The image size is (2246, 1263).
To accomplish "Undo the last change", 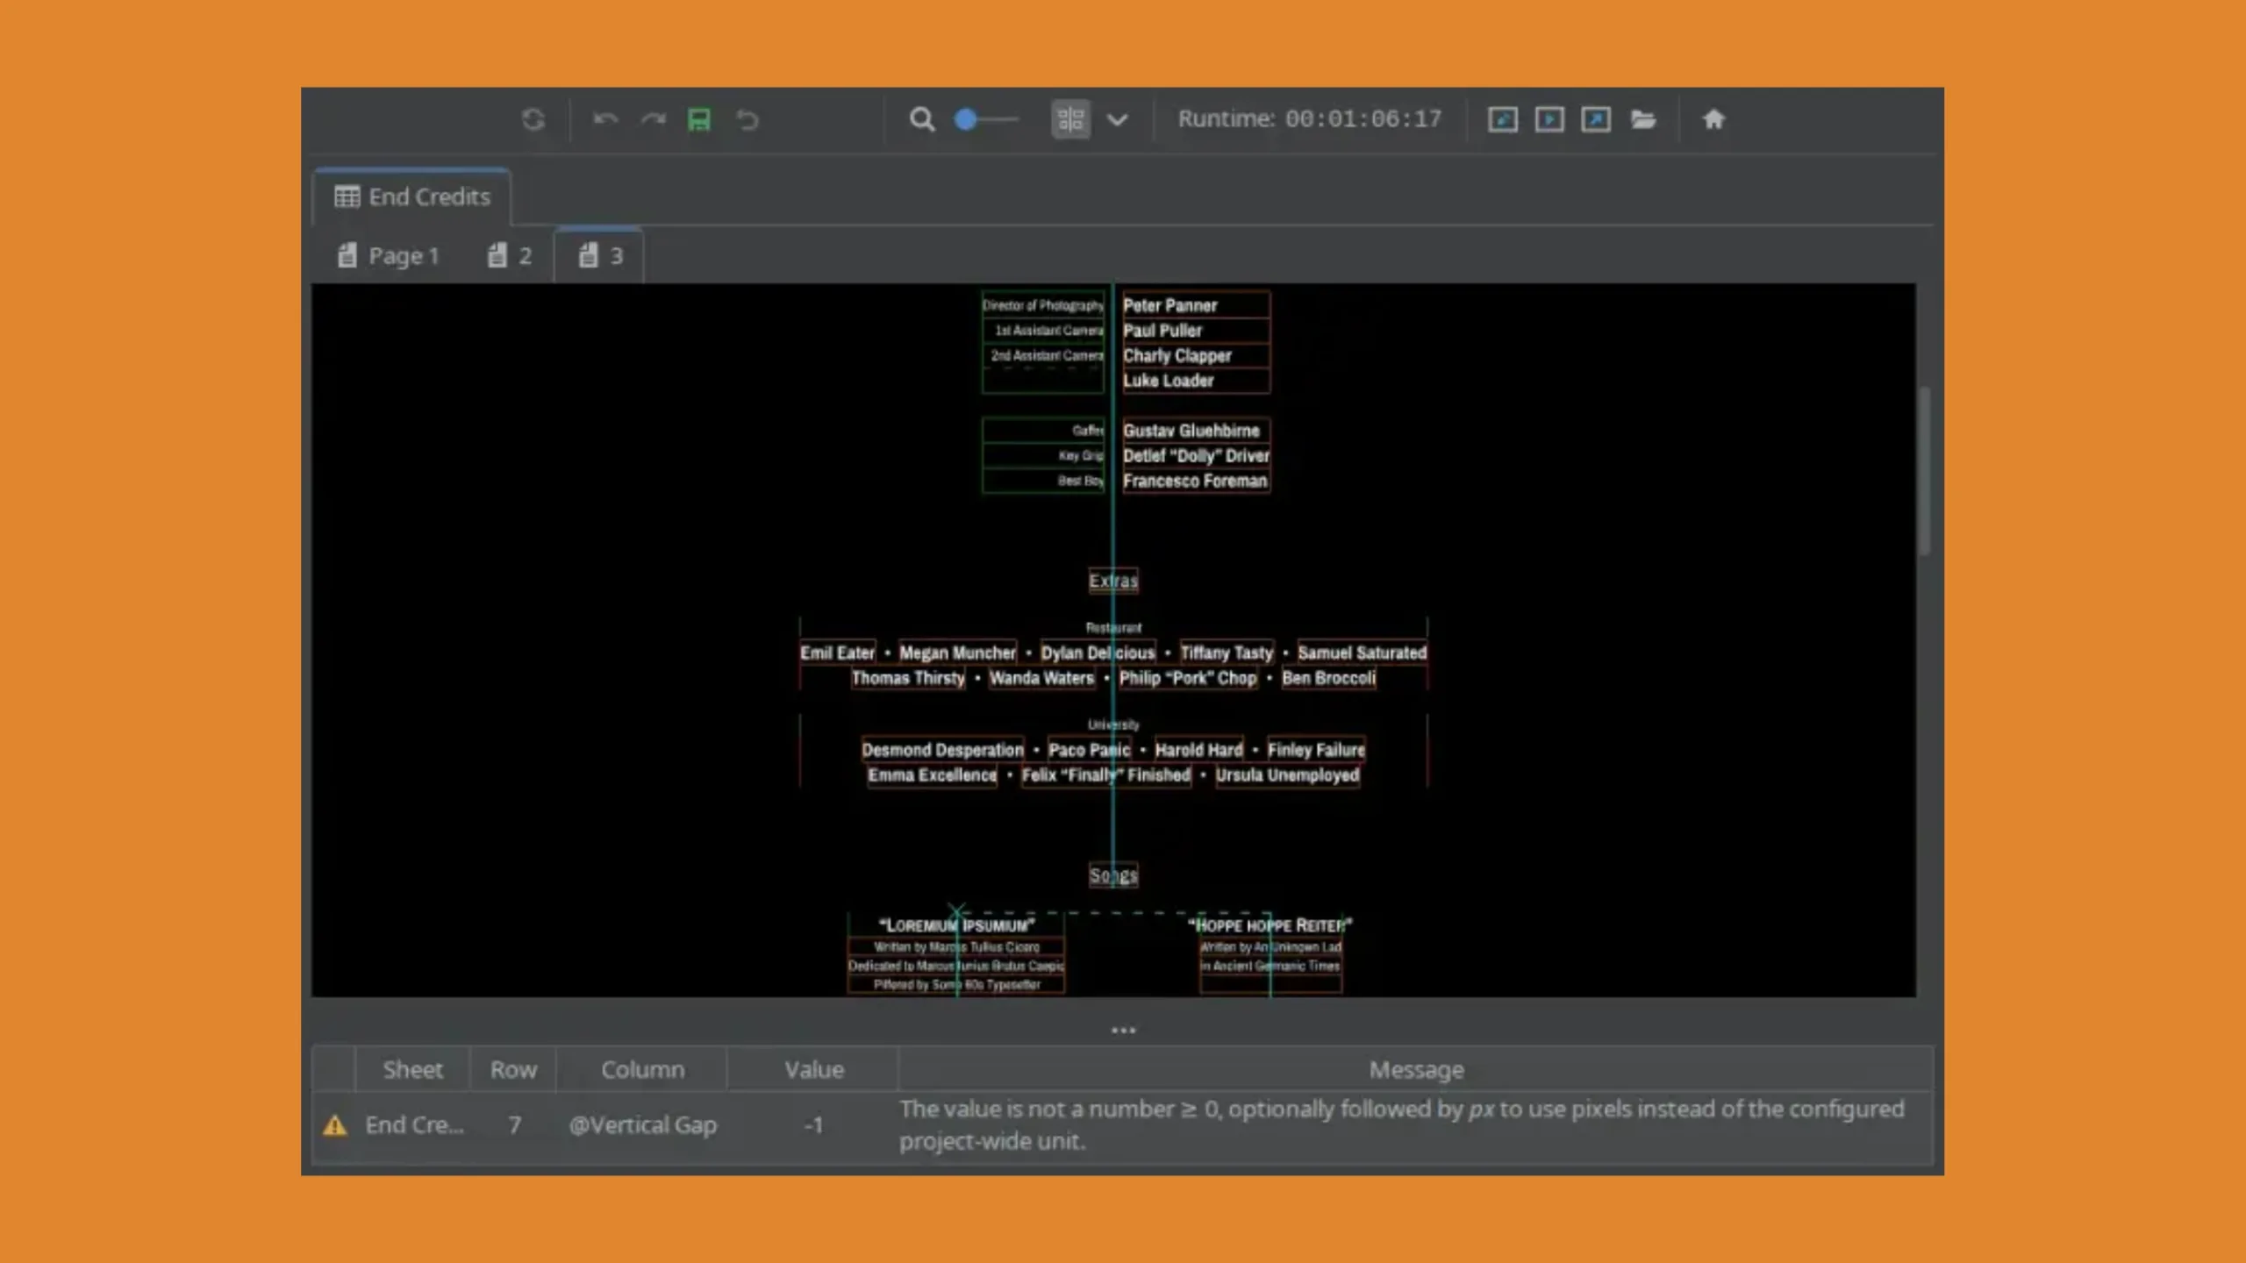I will pos(605,119).
